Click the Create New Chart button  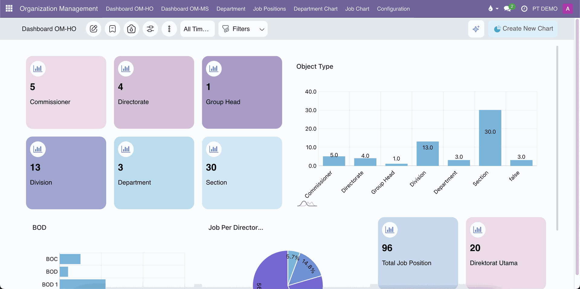click(523, 29)
